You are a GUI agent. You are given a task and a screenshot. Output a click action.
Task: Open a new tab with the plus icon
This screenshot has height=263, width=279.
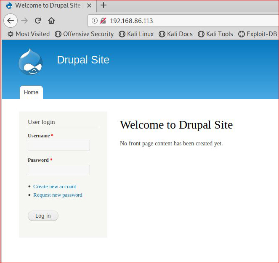tap(104, 5)
